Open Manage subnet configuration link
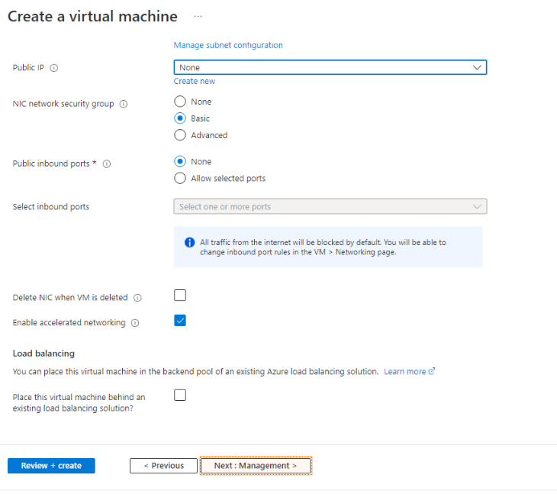Image resolution: width=557 pixels, height=494 pixels. [x=228, y=45]
